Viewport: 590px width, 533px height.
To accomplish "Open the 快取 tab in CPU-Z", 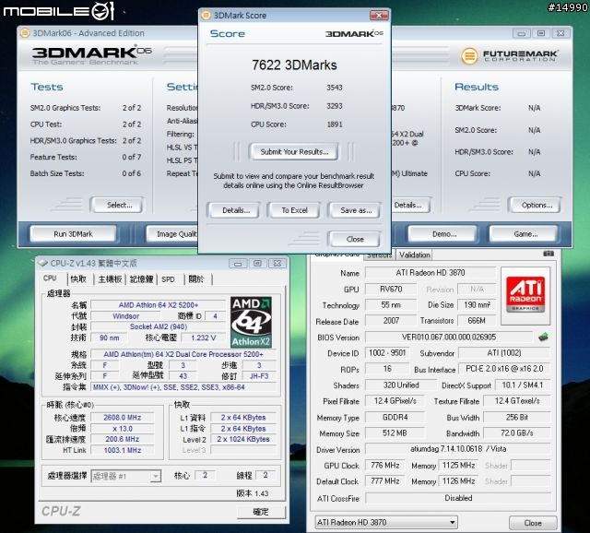I will coord(79,279).
